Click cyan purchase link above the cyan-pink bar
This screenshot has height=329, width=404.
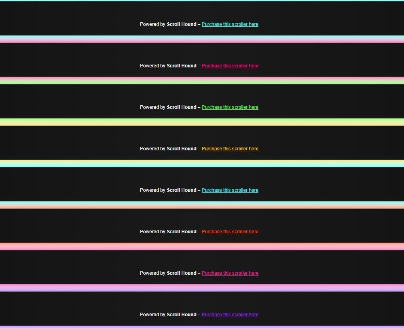tap(230, 24)
